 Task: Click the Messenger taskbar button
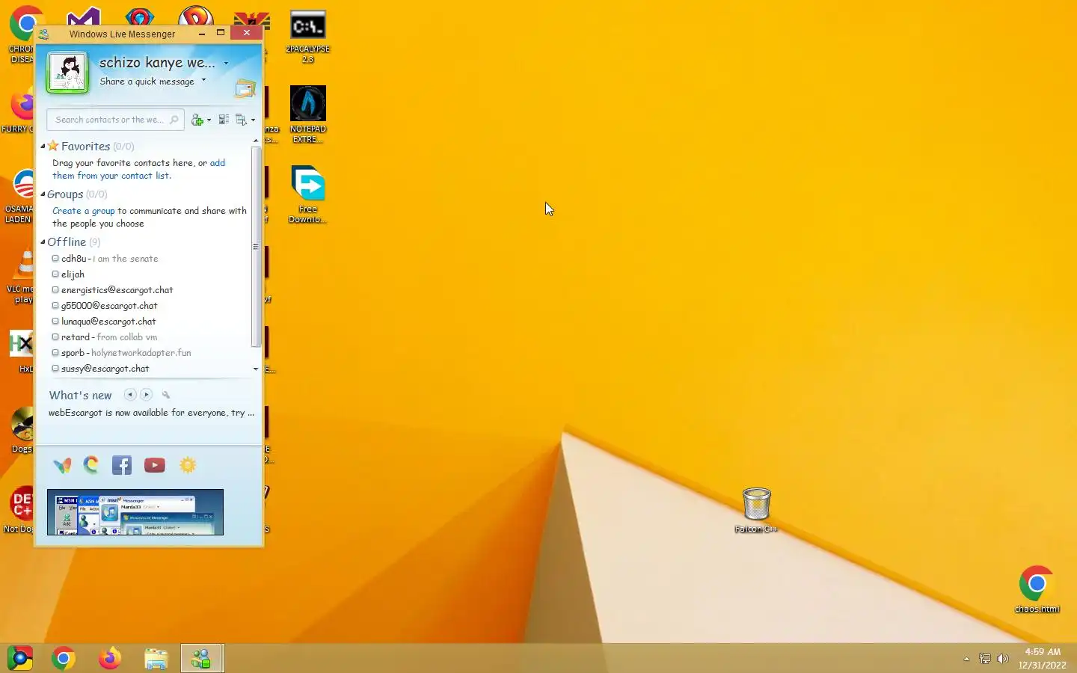tap(201, 659)
